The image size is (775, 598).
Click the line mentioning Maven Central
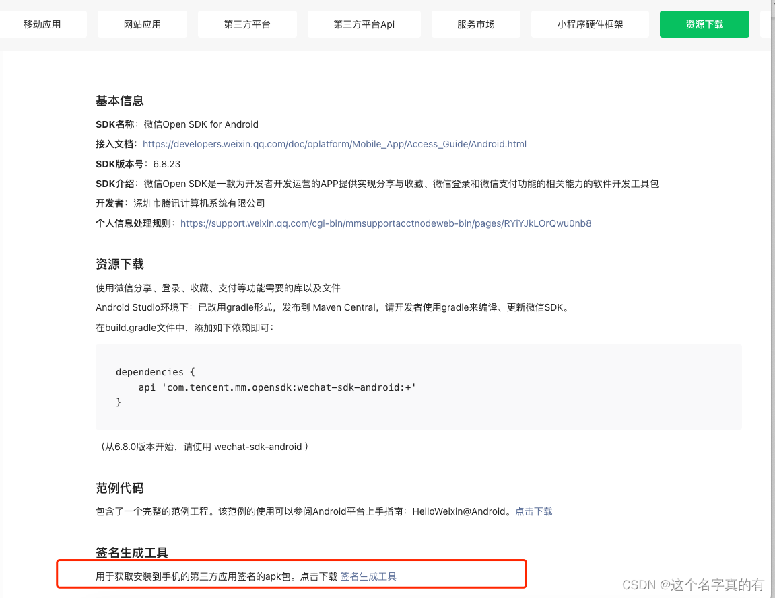tap(333, 307)
